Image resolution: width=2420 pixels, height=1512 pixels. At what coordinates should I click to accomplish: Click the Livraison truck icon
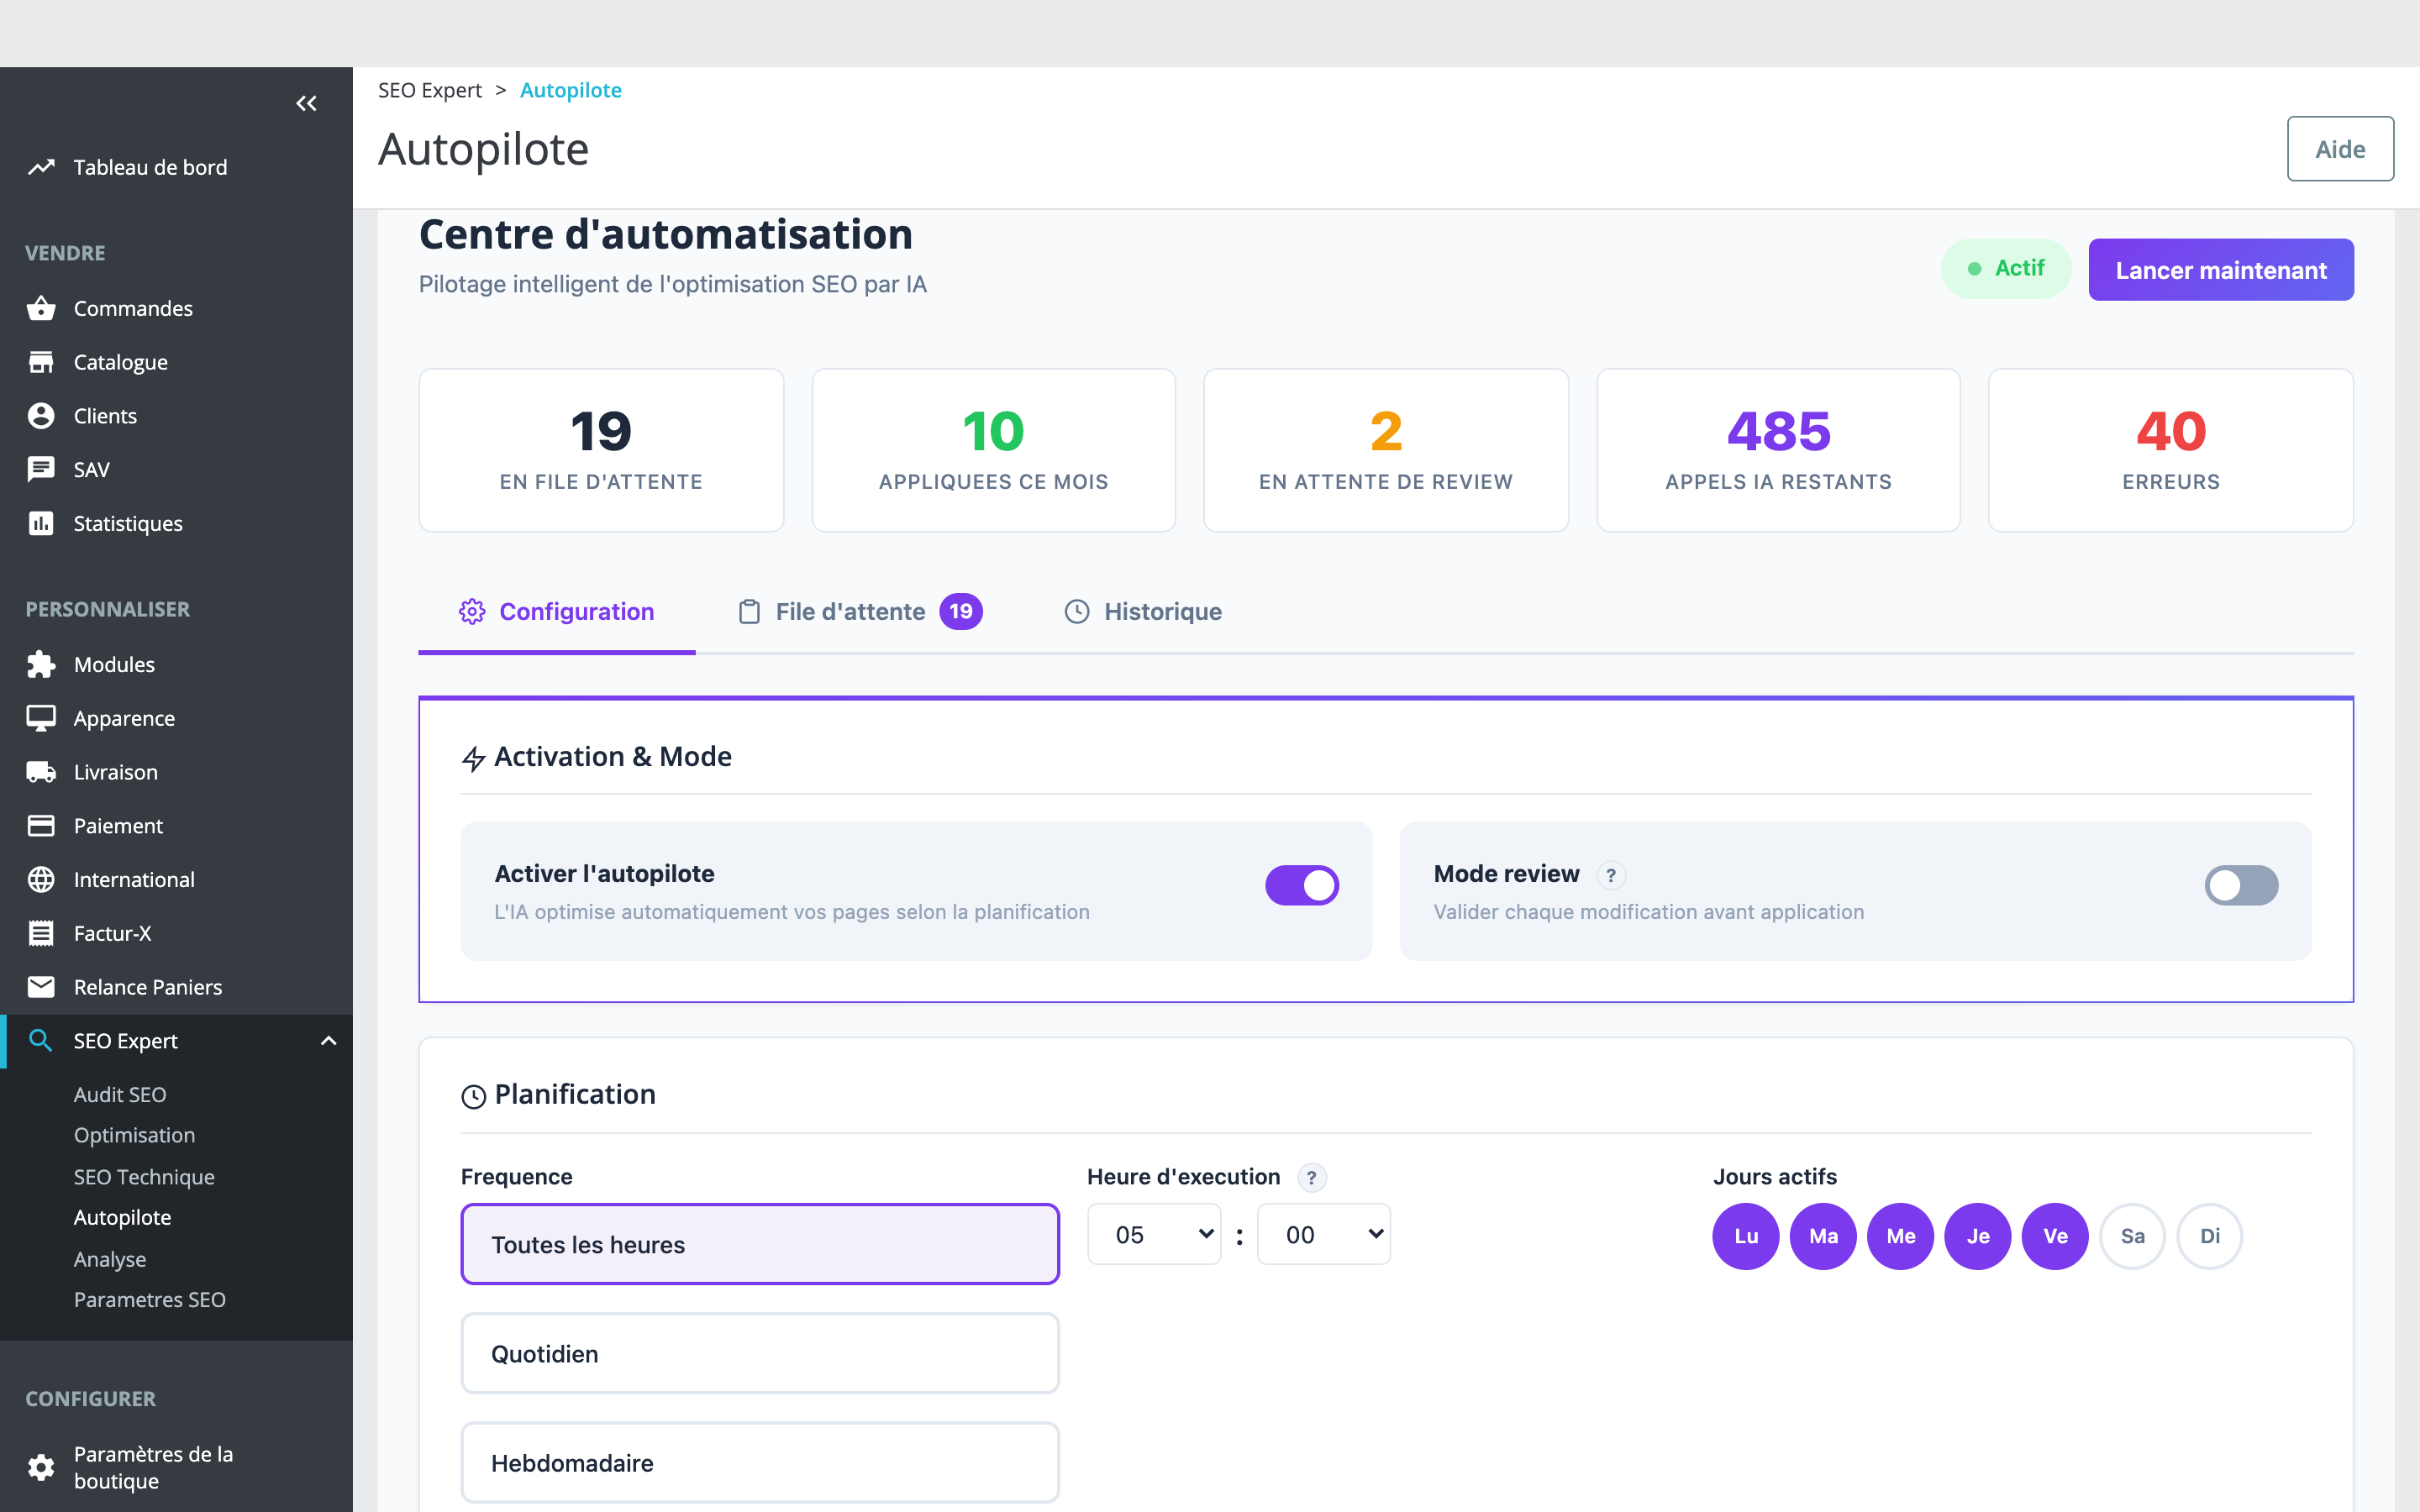point(41,772)
